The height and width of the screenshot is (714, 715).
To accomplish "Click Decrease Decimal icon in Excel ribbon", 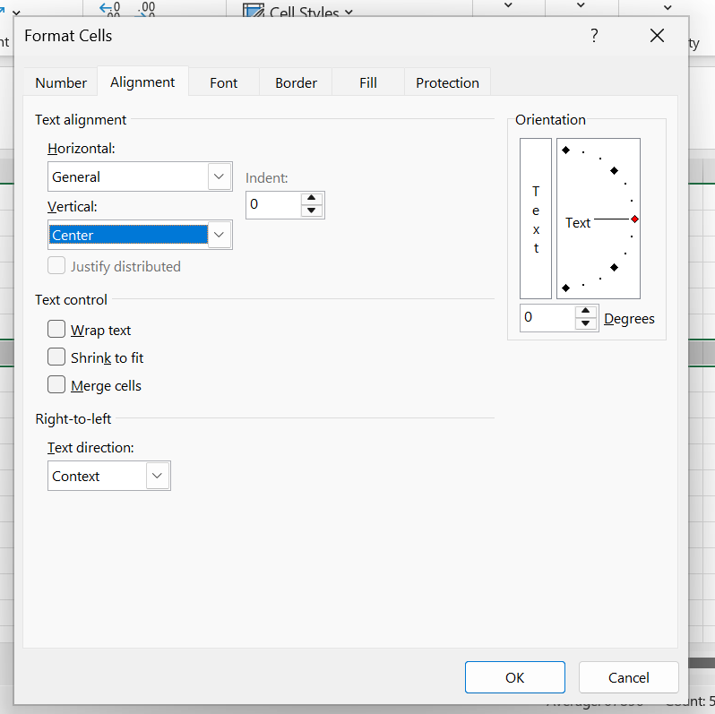I will [147, 8].
